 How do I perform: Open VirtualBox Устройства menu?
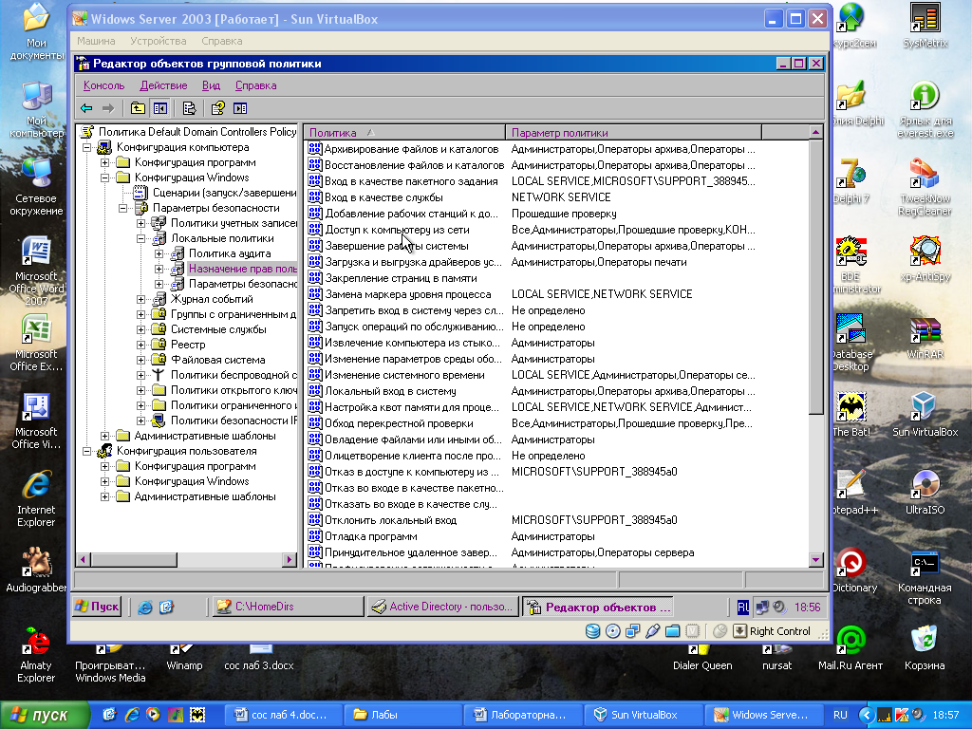click(x=159, y=41)
